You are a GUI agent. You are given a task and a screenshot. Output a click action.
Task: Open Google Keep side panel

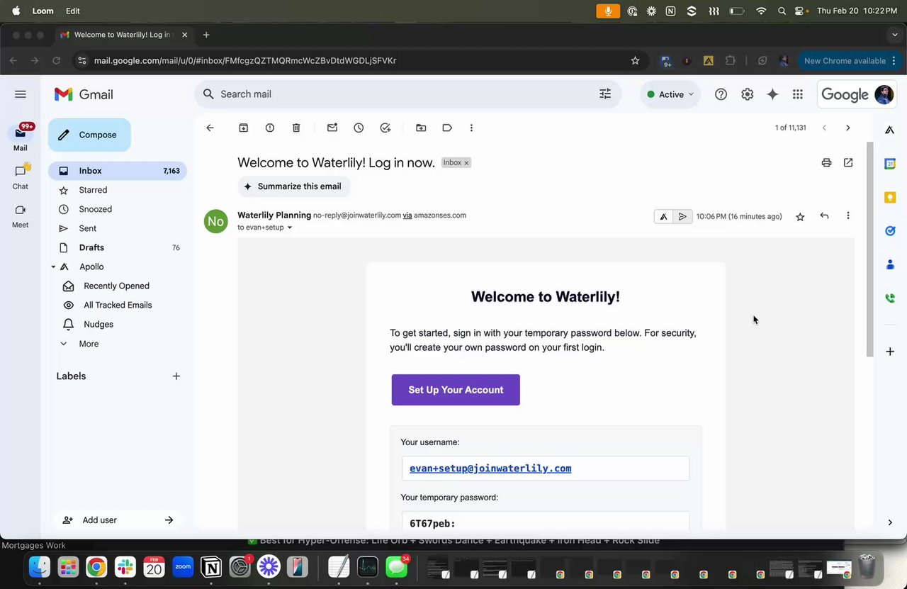tap(890, 197)
